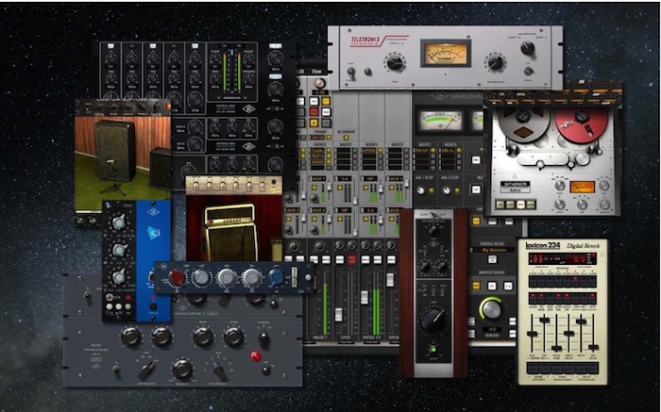Click the red gain knob on Neve EQ

177,278
